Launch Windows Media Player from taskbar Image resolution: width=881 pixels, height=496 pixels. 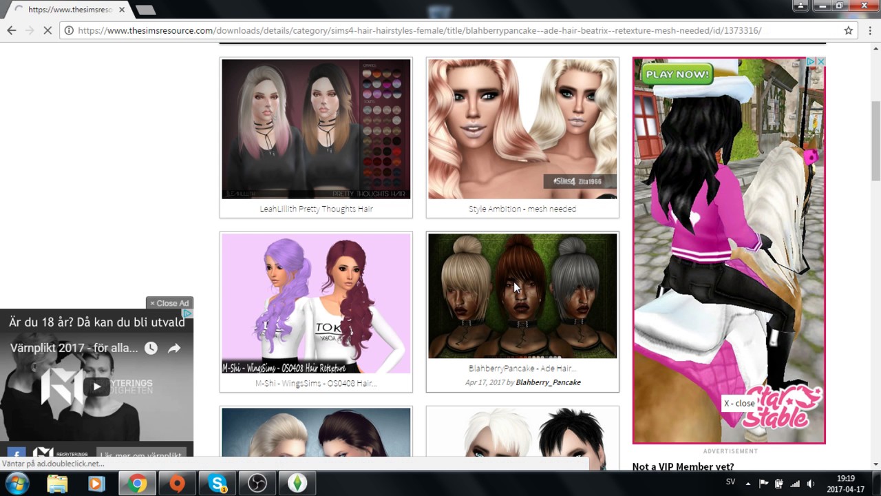click(x=97, y=484)
